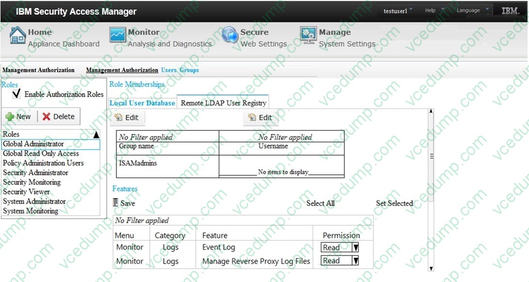Click the Edit icon above Group name
The width and height of the screenshot is (529, 282).
pyautogui.click(x=119, y=117)
